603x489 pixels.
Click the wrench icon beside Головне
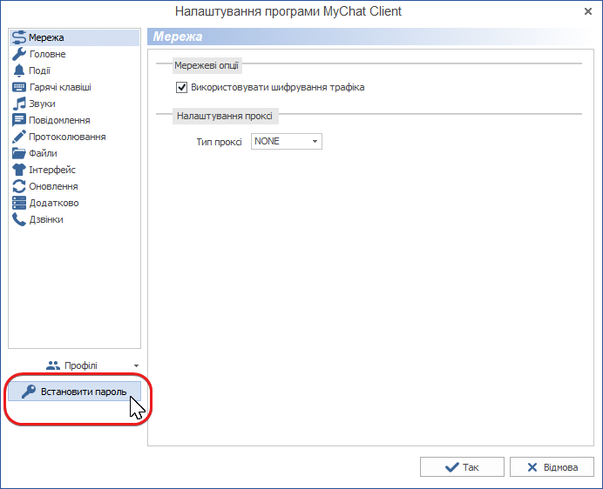click(x=19, y=54)
